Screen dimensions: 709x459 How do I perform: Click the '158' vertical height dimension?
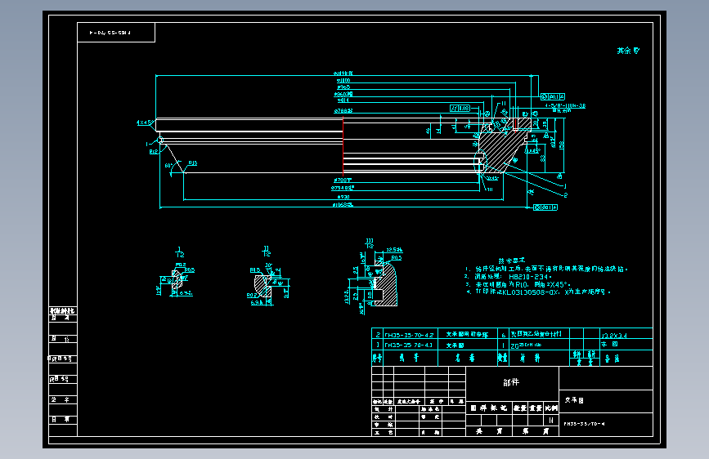point(562,145)
